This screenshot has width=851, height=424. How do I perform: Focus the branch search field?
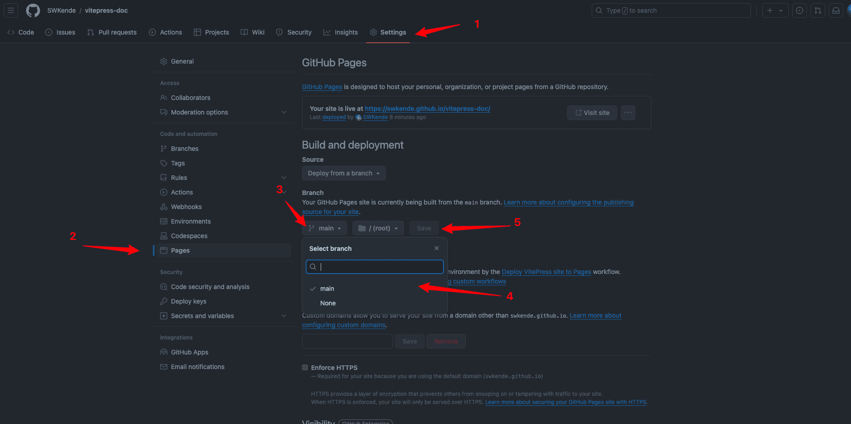[x=374, y=267]
